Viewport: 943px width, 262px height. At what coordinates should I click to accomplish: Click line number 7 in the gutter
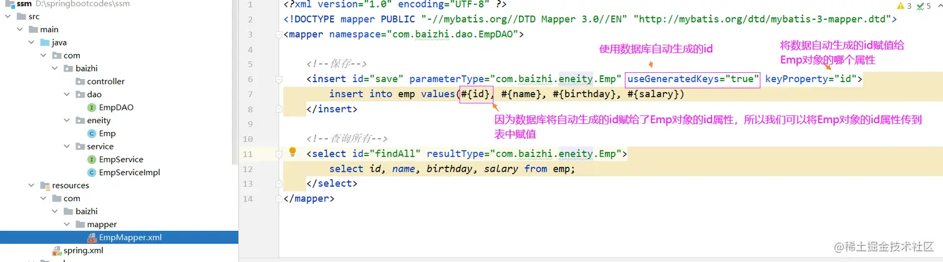pyautogui.click(x=250, y=94)
